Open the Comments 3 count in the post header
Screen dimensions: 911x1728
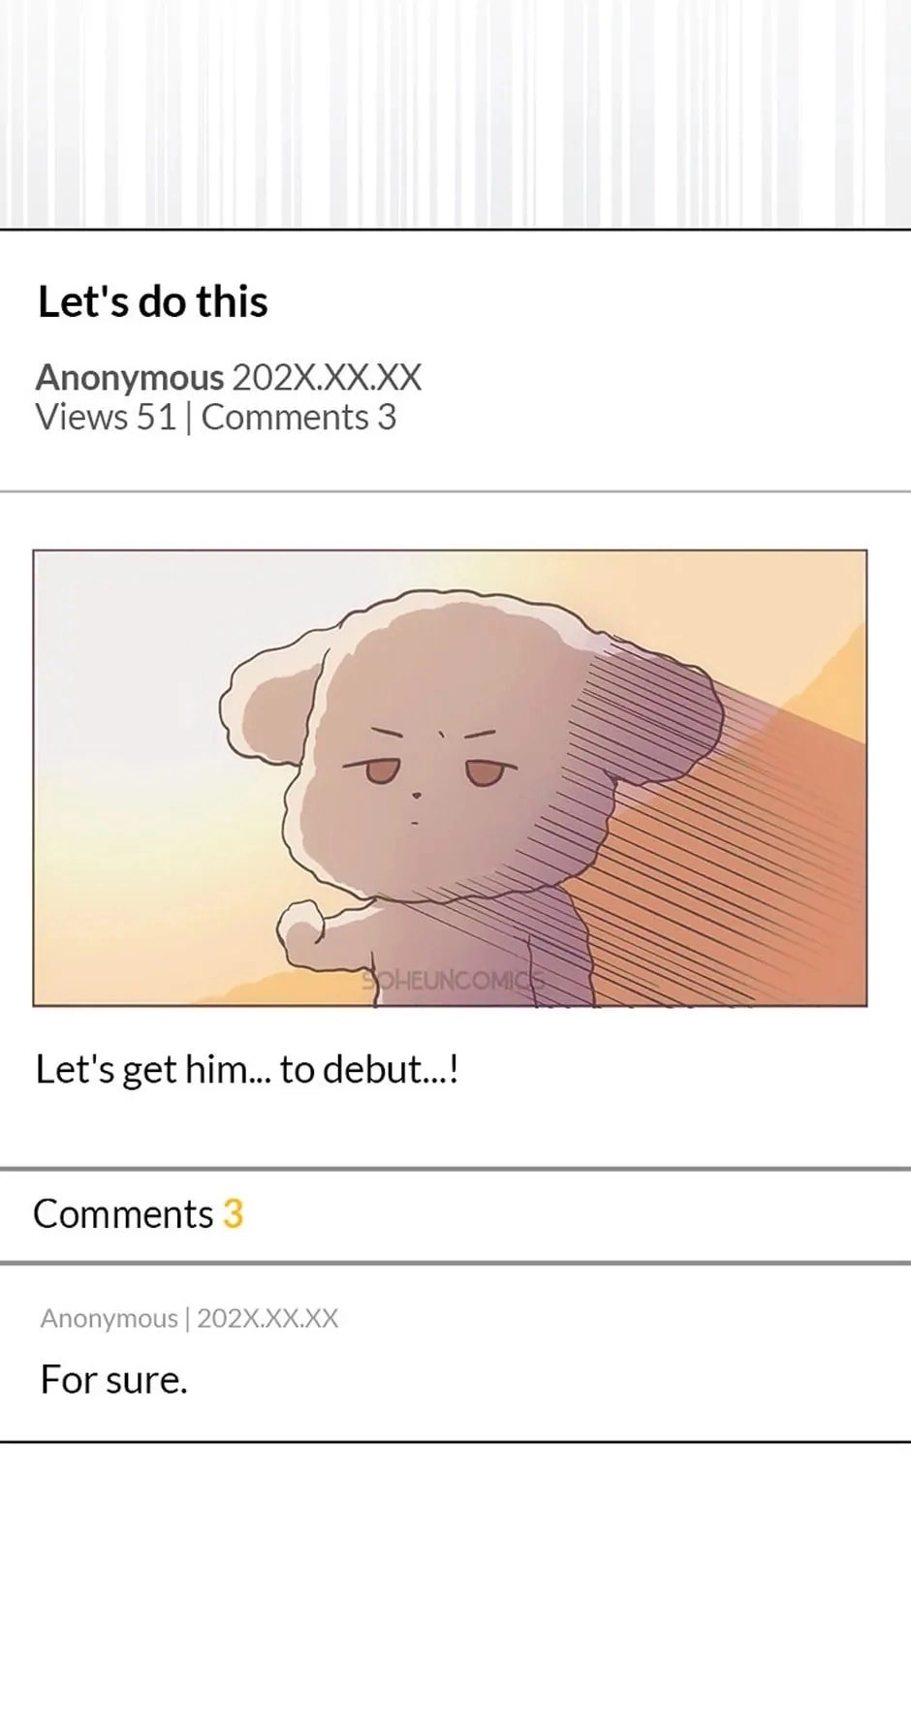[298, 418]
